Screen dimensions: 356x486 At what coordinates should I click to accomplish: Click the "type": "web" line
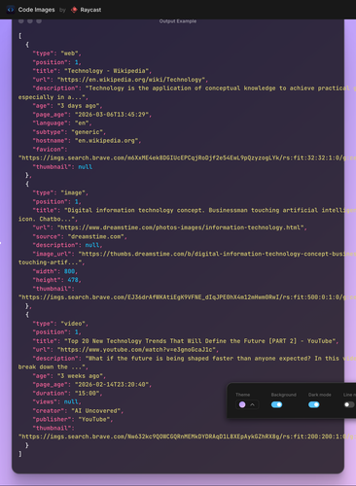click(x=56, y=53)
